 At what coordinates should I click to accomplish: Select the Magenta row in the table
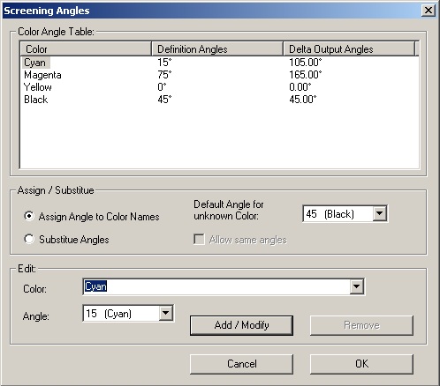pyautogui.click(x=42, y=75)
